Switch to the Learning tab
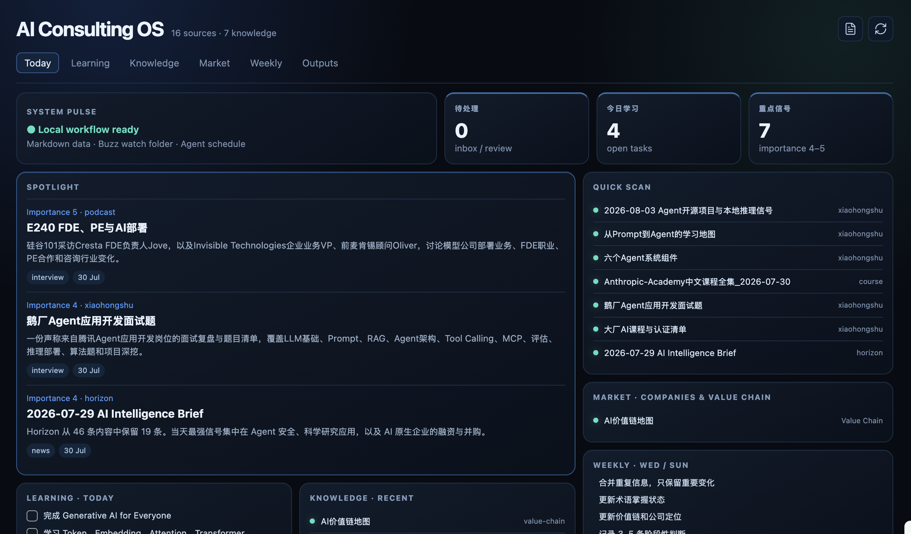 (90, 63)
